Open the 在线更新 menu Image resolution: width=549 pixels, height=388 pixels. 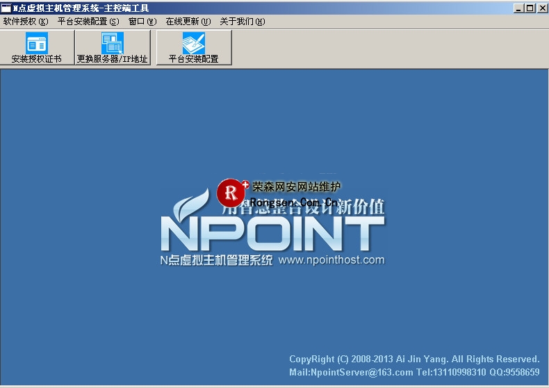188,22
